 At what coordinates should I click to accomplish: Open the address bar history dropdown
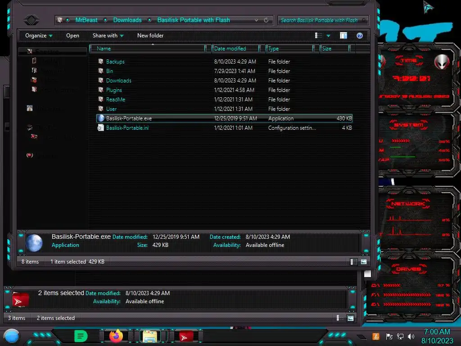[x=256, y=20]
